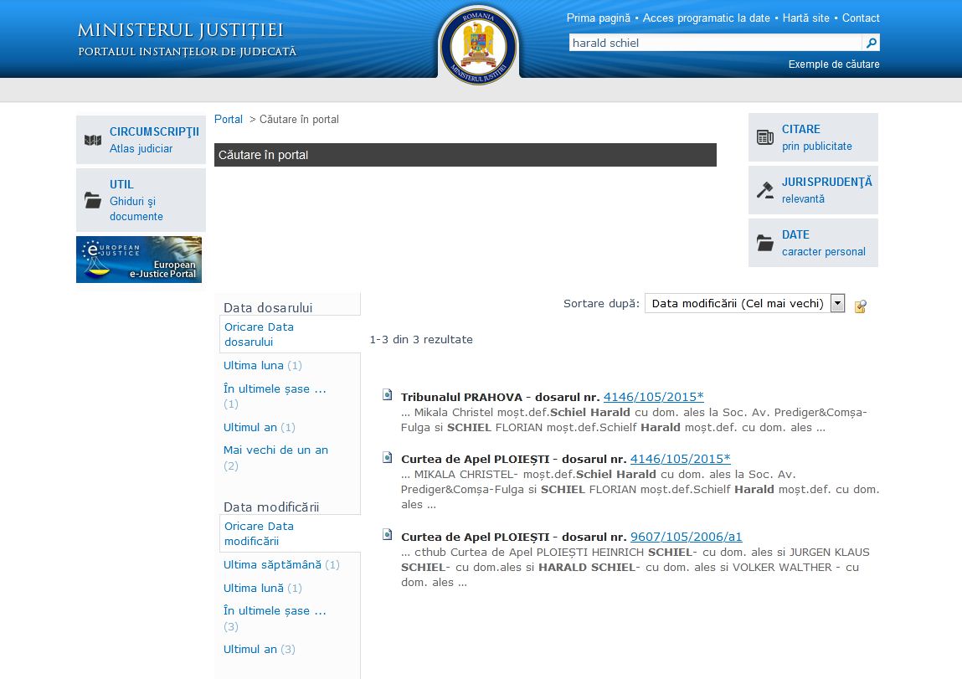Click document icon beside Tribunalul PRAHOVA result
This screenshot has width=962, height=679.
pyautogui.click(x=388, y=395)
